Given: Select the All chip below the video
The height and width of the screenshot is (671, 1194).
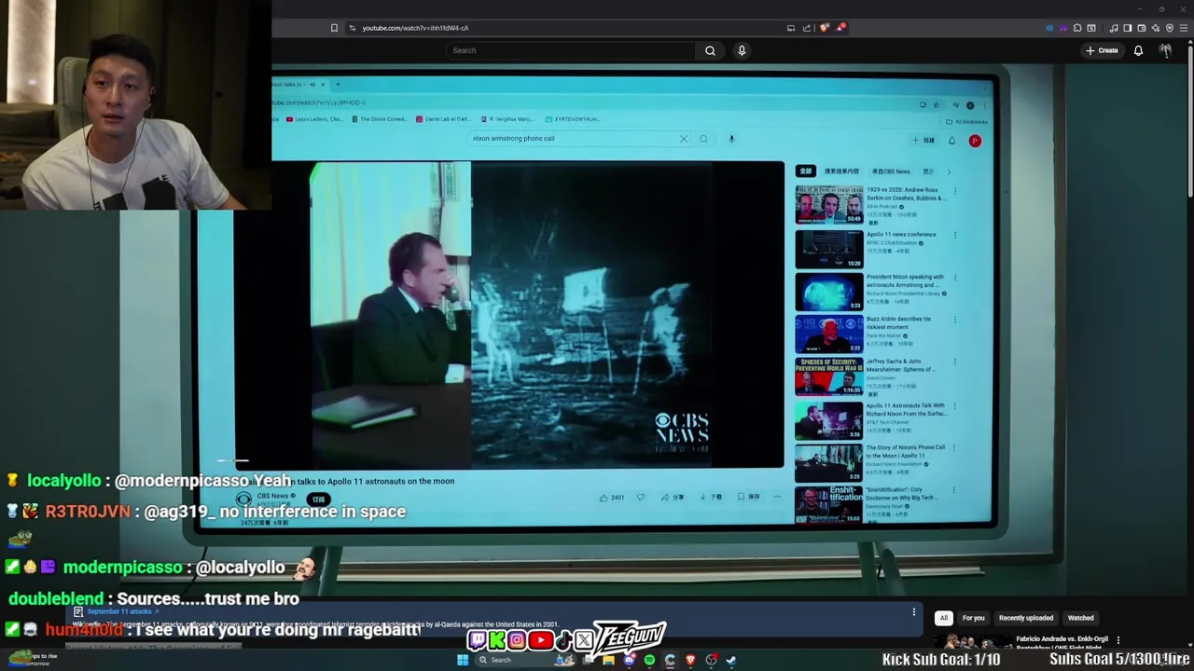Looking at the screenshot, I should click(943, 618).
